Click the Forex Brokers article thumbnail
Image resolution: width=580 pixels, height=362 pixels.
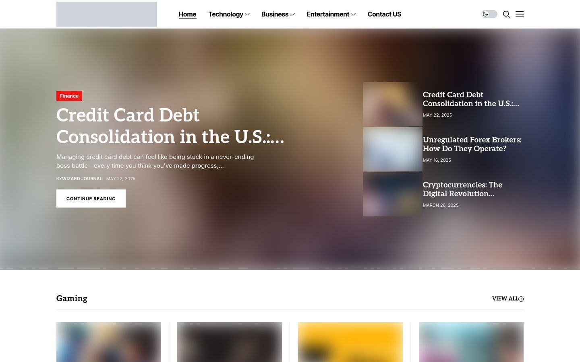(x=393, y=149)
